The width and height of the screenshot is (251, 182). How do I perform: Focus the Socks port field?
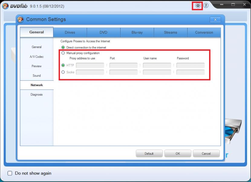(x=123, y=72)
